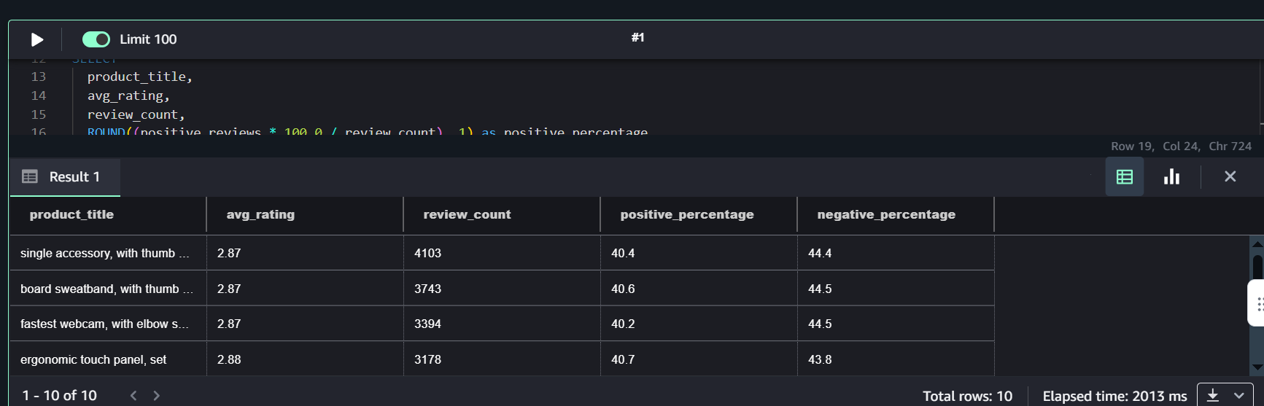Click the results scrollbar down arrow
The image size is (1264, 406).
(x=1257, y=367)
